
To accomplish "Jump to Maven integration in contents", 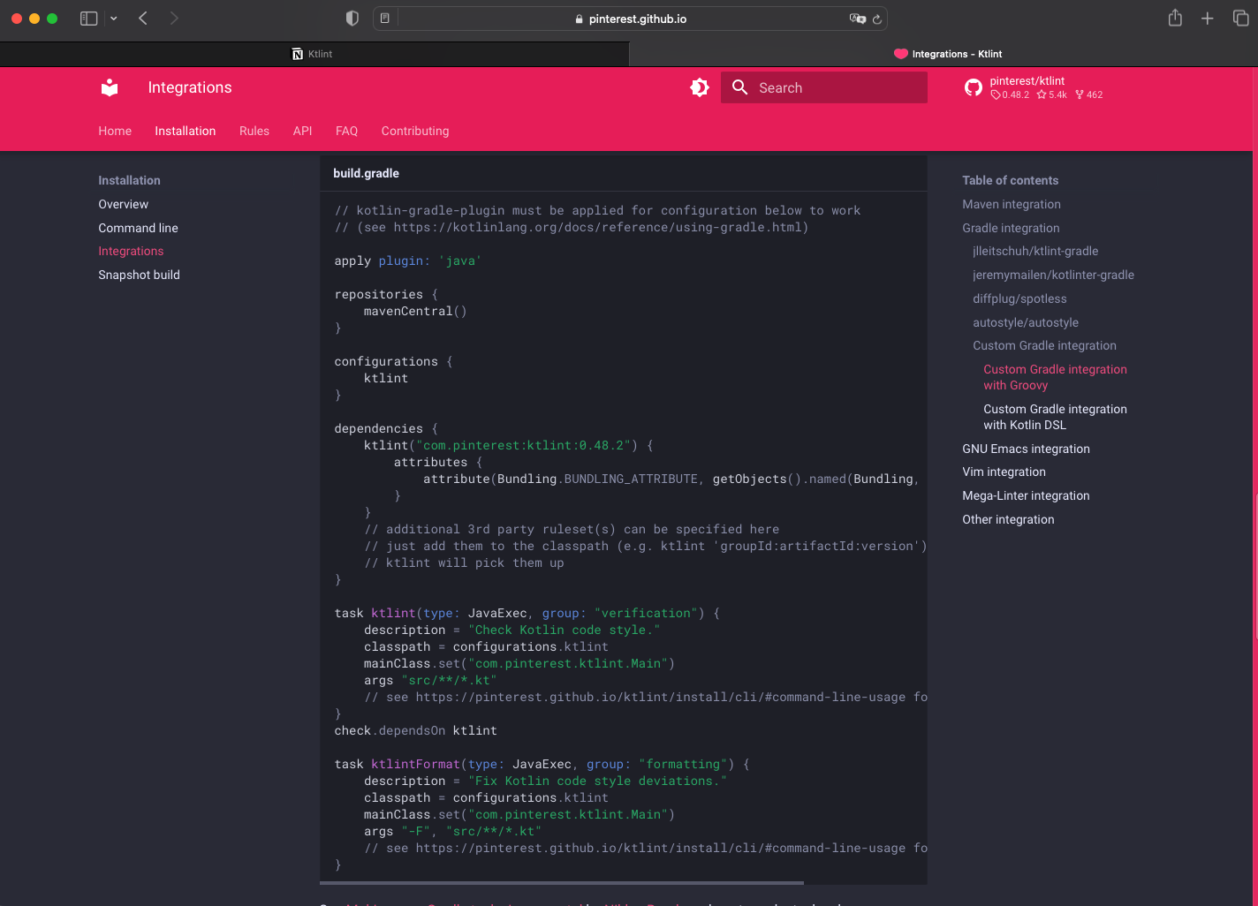I will [x=1012, y=204].
